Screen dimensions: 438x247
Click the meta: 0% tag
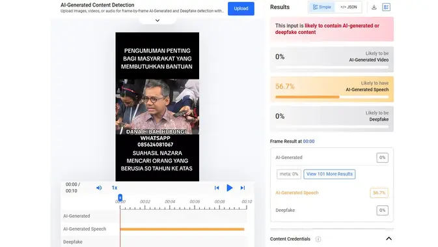[x=289, y=174]
